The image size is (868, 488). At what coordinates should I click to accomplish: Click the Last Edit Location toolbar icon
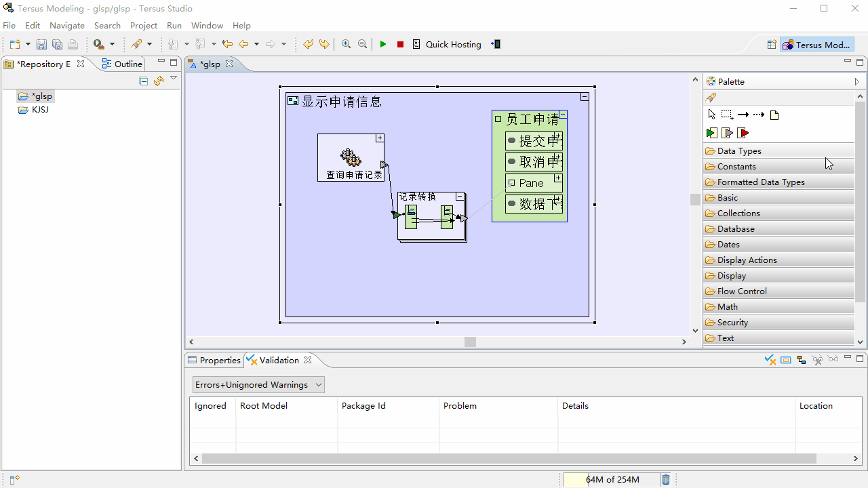[226, 45]
